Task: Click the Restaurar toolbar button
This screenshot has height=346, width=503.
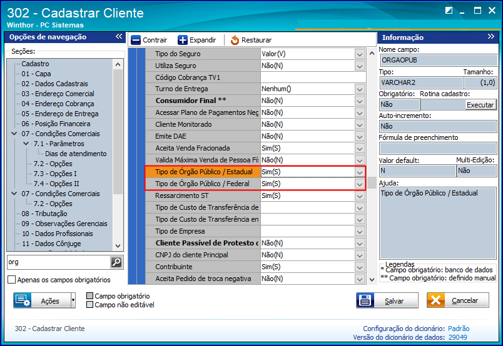Action: click(x=251, y=40)
